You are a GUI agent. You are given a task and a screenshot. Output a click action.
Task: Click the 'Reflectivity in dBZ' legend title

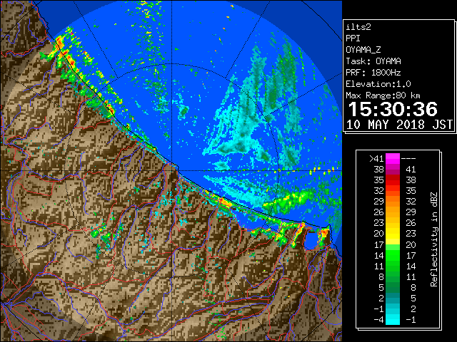(433, 239)
